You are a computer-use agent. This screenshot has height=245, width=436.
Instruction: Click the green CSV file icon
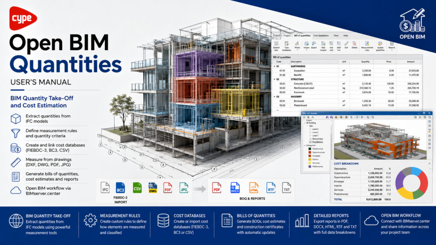[x=137, y=188]
